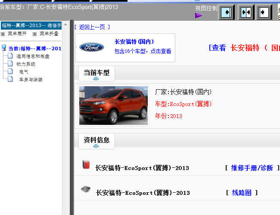This screenshot has height=215, width=280.
Task: Click the view control left-arrow panel button
Action: [x=264, y=12]
